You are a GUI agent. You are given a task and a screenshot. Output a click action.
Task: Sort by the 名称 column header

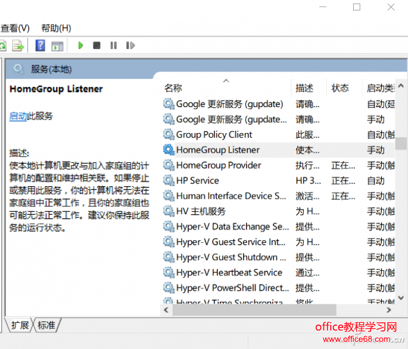click(x=173, y=88)
